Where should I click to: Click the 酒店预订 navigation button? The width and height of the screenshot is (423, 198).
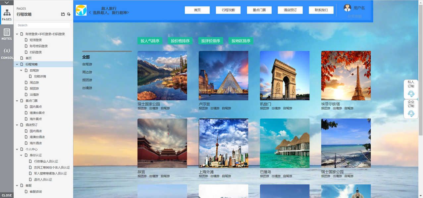(290, 10)
